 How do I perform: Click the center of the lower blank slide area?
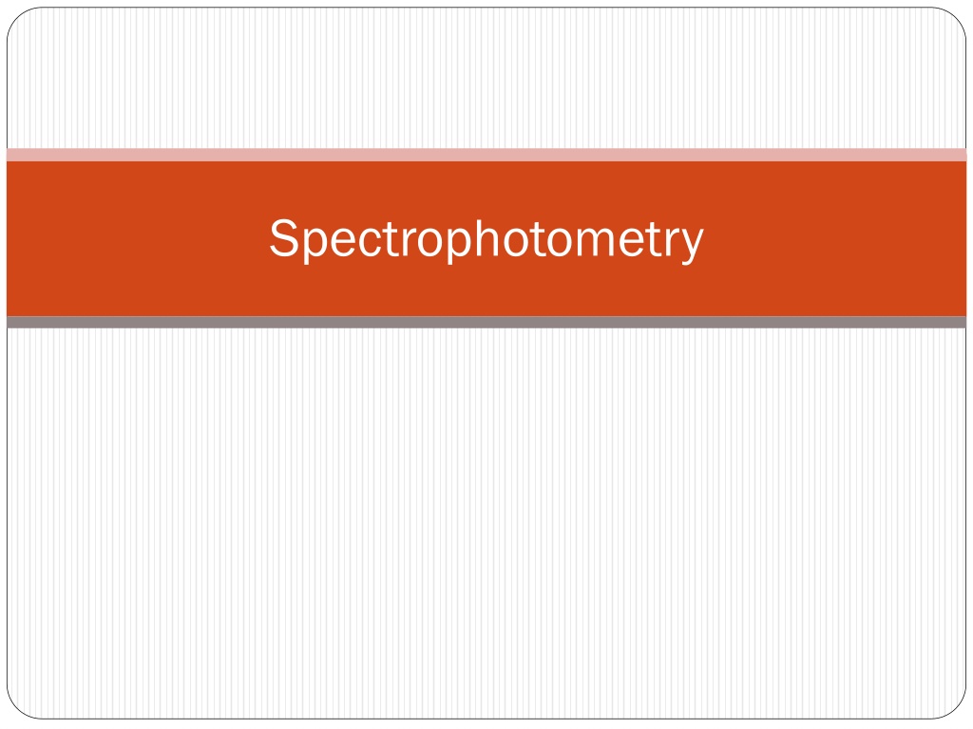coord(486,523)
